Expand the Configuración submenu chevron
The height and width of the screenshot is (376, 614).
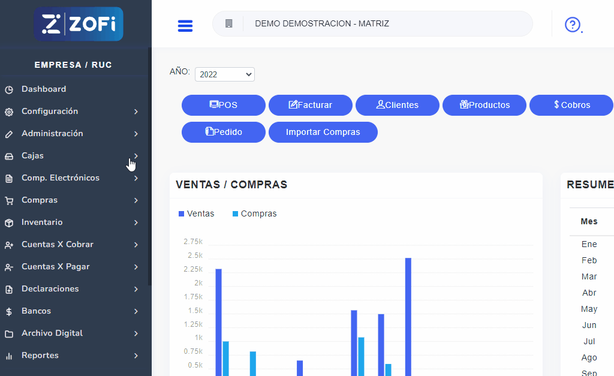(x=136, y=112)
